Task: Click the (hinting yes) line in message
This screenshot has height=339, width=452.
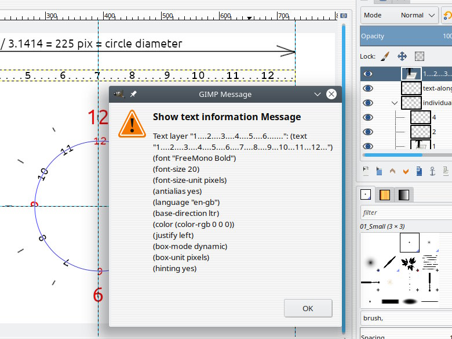Action: 174,269
